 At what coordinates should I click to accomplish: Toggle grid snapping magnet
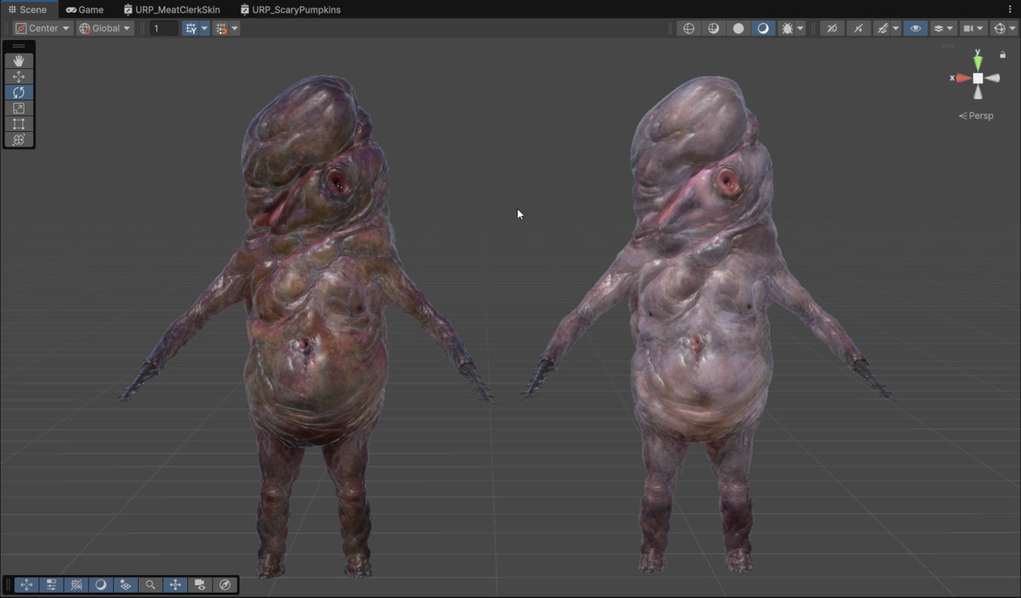[221, 28]
